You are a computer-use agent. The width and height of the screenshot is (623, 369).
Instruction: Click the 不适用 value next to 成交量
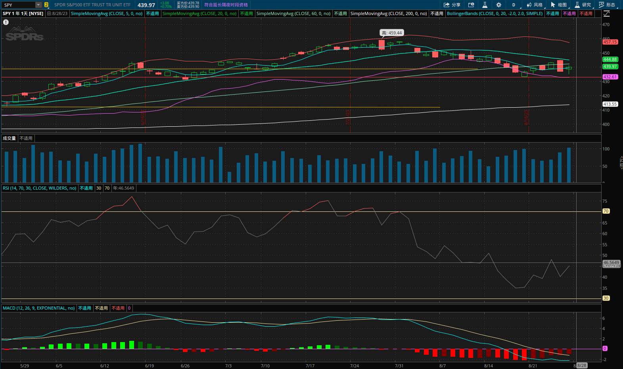tap(26, 138)
